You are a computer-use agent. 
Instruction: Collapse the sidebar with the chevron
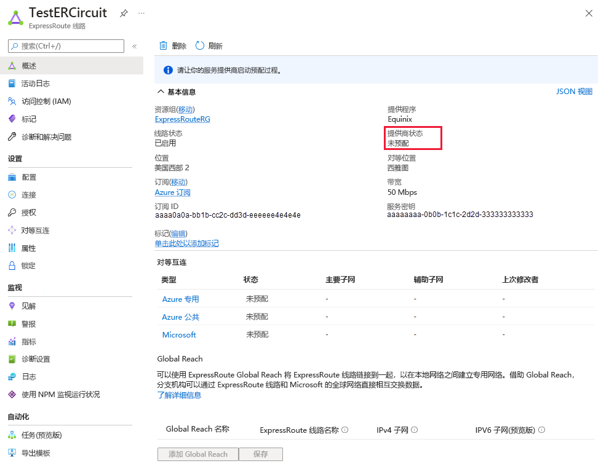135,45
